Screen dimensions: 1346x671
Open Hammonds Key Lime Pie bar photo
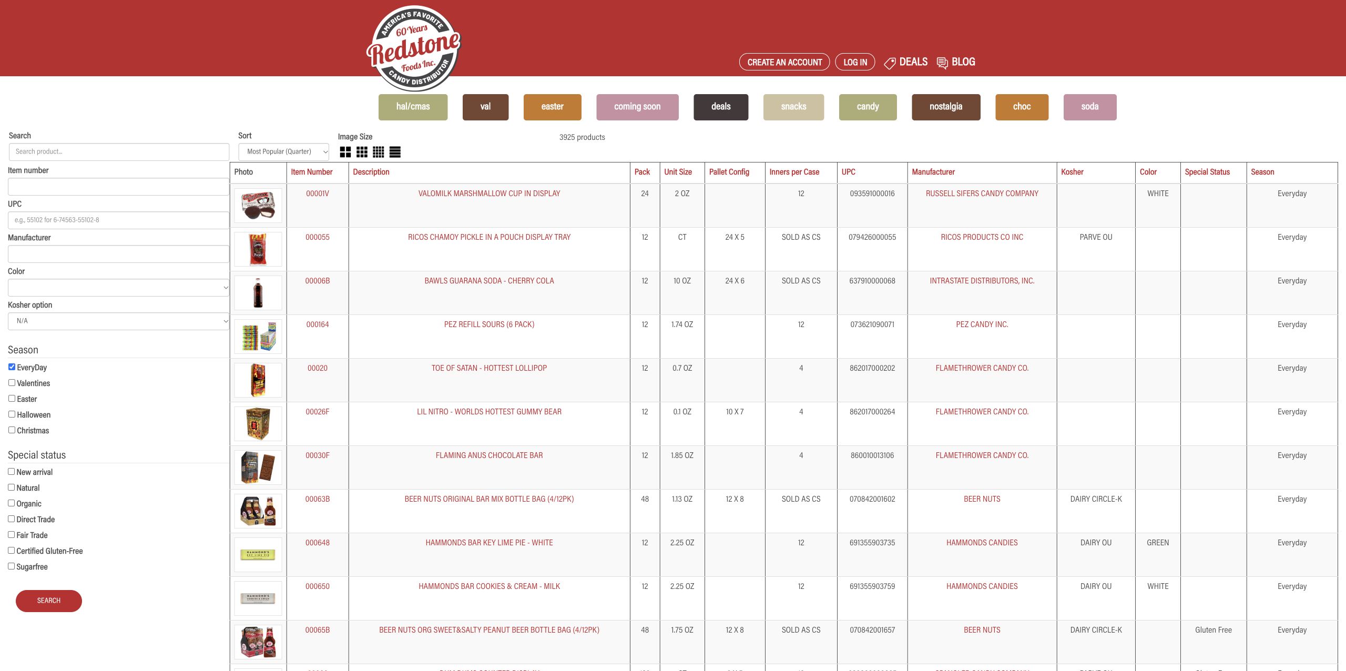pos(258,555)
